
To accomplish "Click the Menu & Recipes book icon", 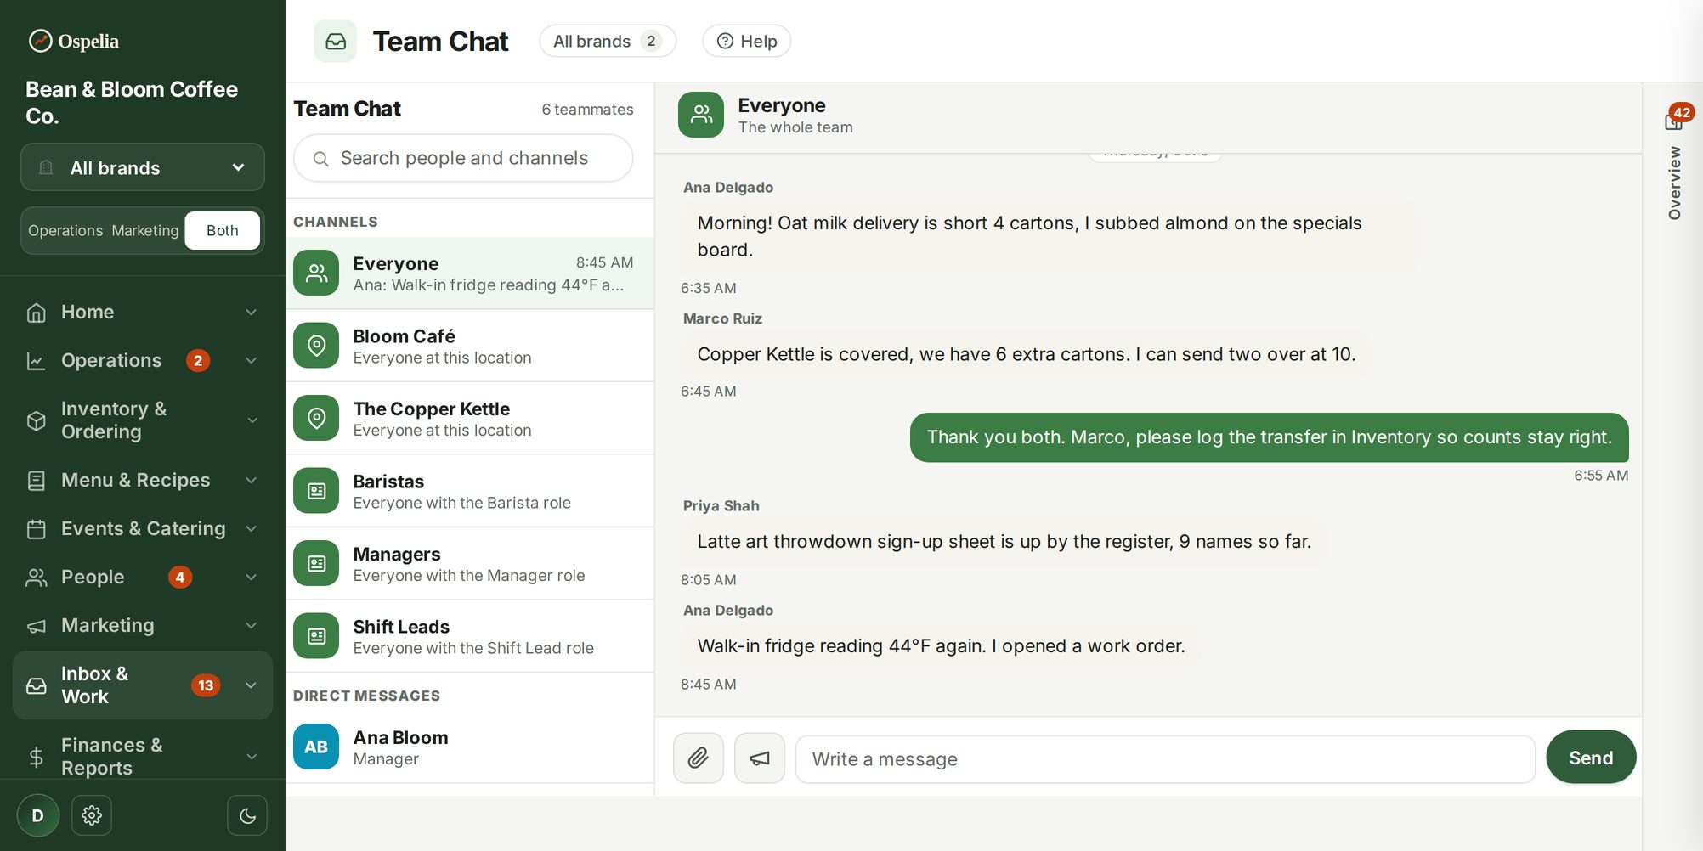I will click(x=36, y=481).
